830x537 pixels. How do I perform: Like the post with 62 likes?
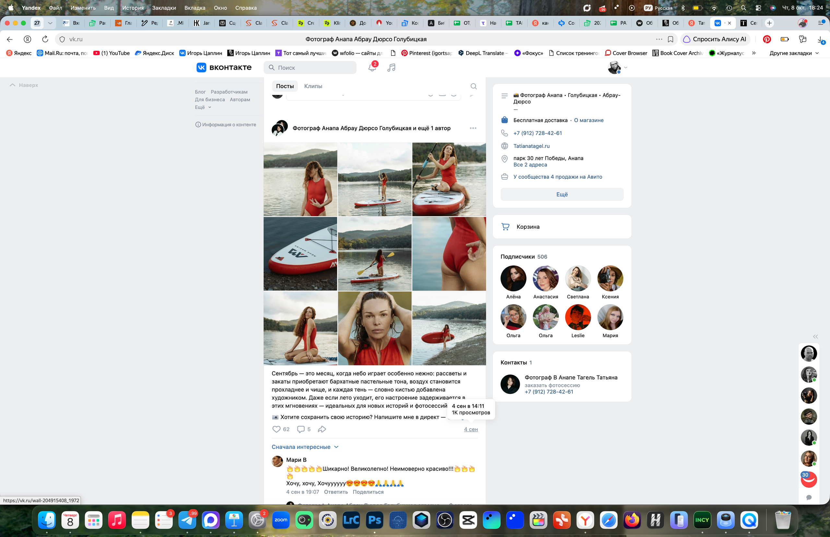click(276, 429)
